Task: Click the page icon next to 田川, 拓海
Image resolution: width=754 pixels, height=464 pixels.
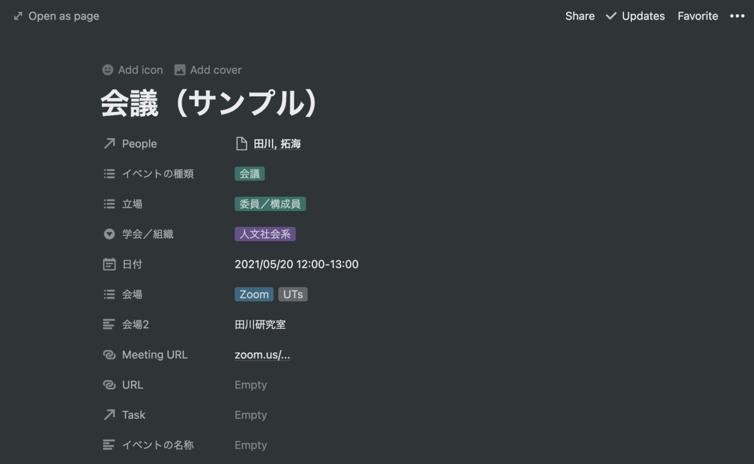Action: [241, 143]
